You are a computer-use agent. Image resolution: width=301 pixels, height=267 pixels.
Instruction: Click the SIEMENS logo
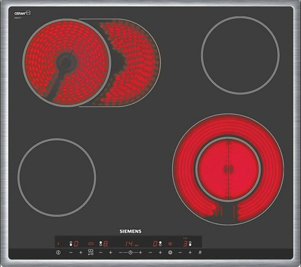(131, 231)
